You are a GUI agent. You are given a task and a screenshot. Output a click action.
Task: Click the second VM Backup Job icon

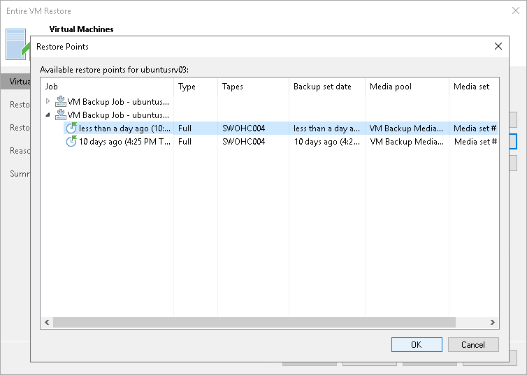[61, 115]
